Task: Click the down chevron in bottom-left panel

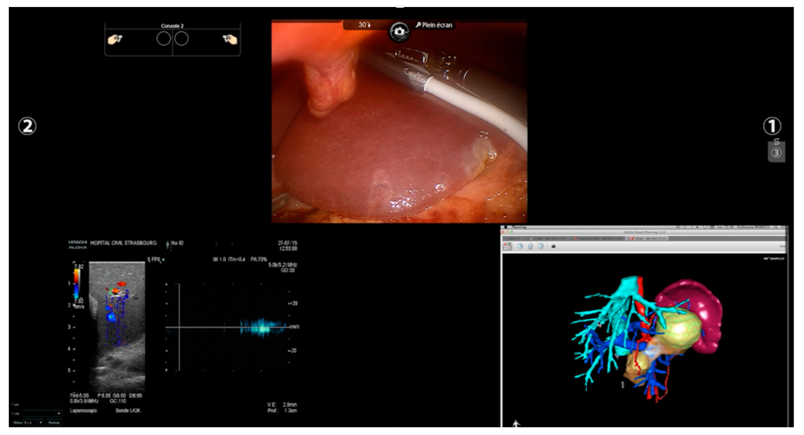Action: (x=57, y=404)
